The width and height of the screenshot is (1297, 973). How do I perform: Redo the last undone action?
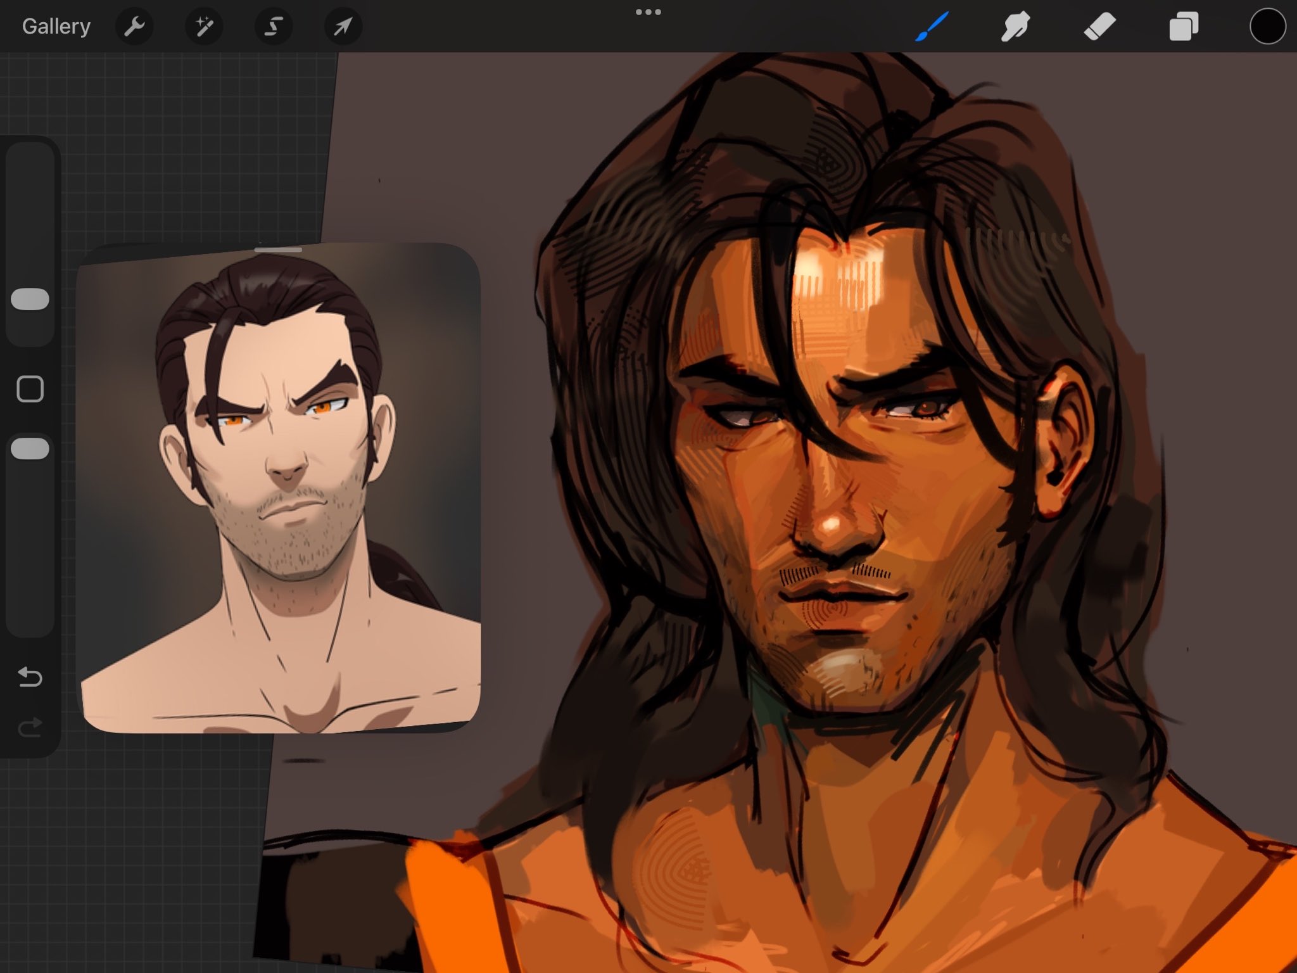point(30,727)
